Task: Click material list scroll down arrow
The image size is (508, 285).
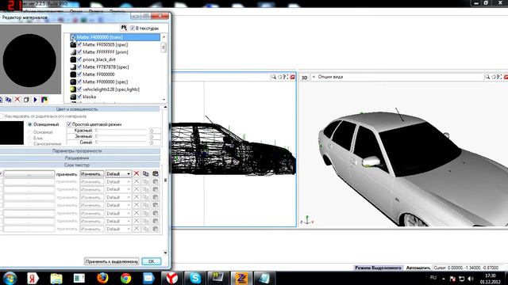Action: click(164, 100)
